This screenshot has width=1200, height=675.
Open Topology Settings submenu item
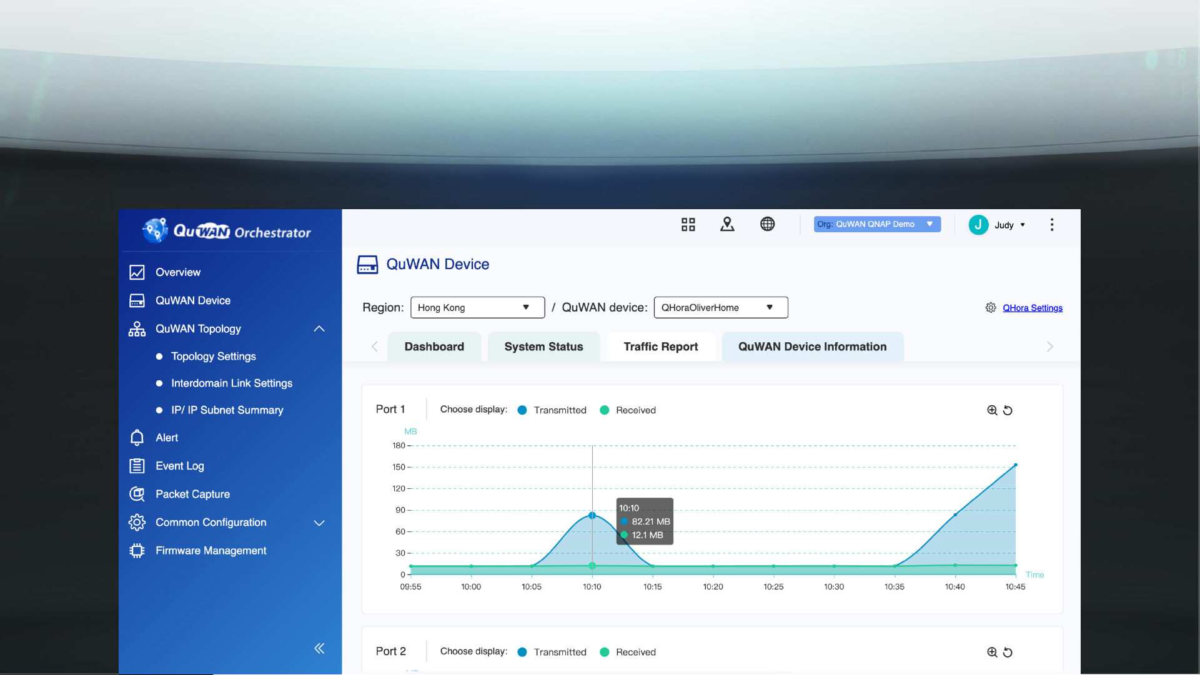click(x=214, y=357)
